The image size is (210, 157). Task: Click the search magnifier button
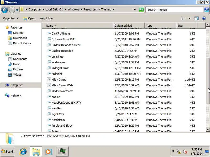(x=207, y=10)
